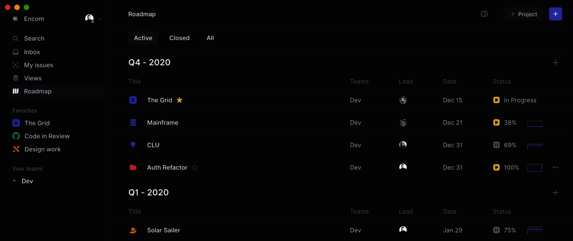Open the workspace avatar dropdown

click(93, 18)
